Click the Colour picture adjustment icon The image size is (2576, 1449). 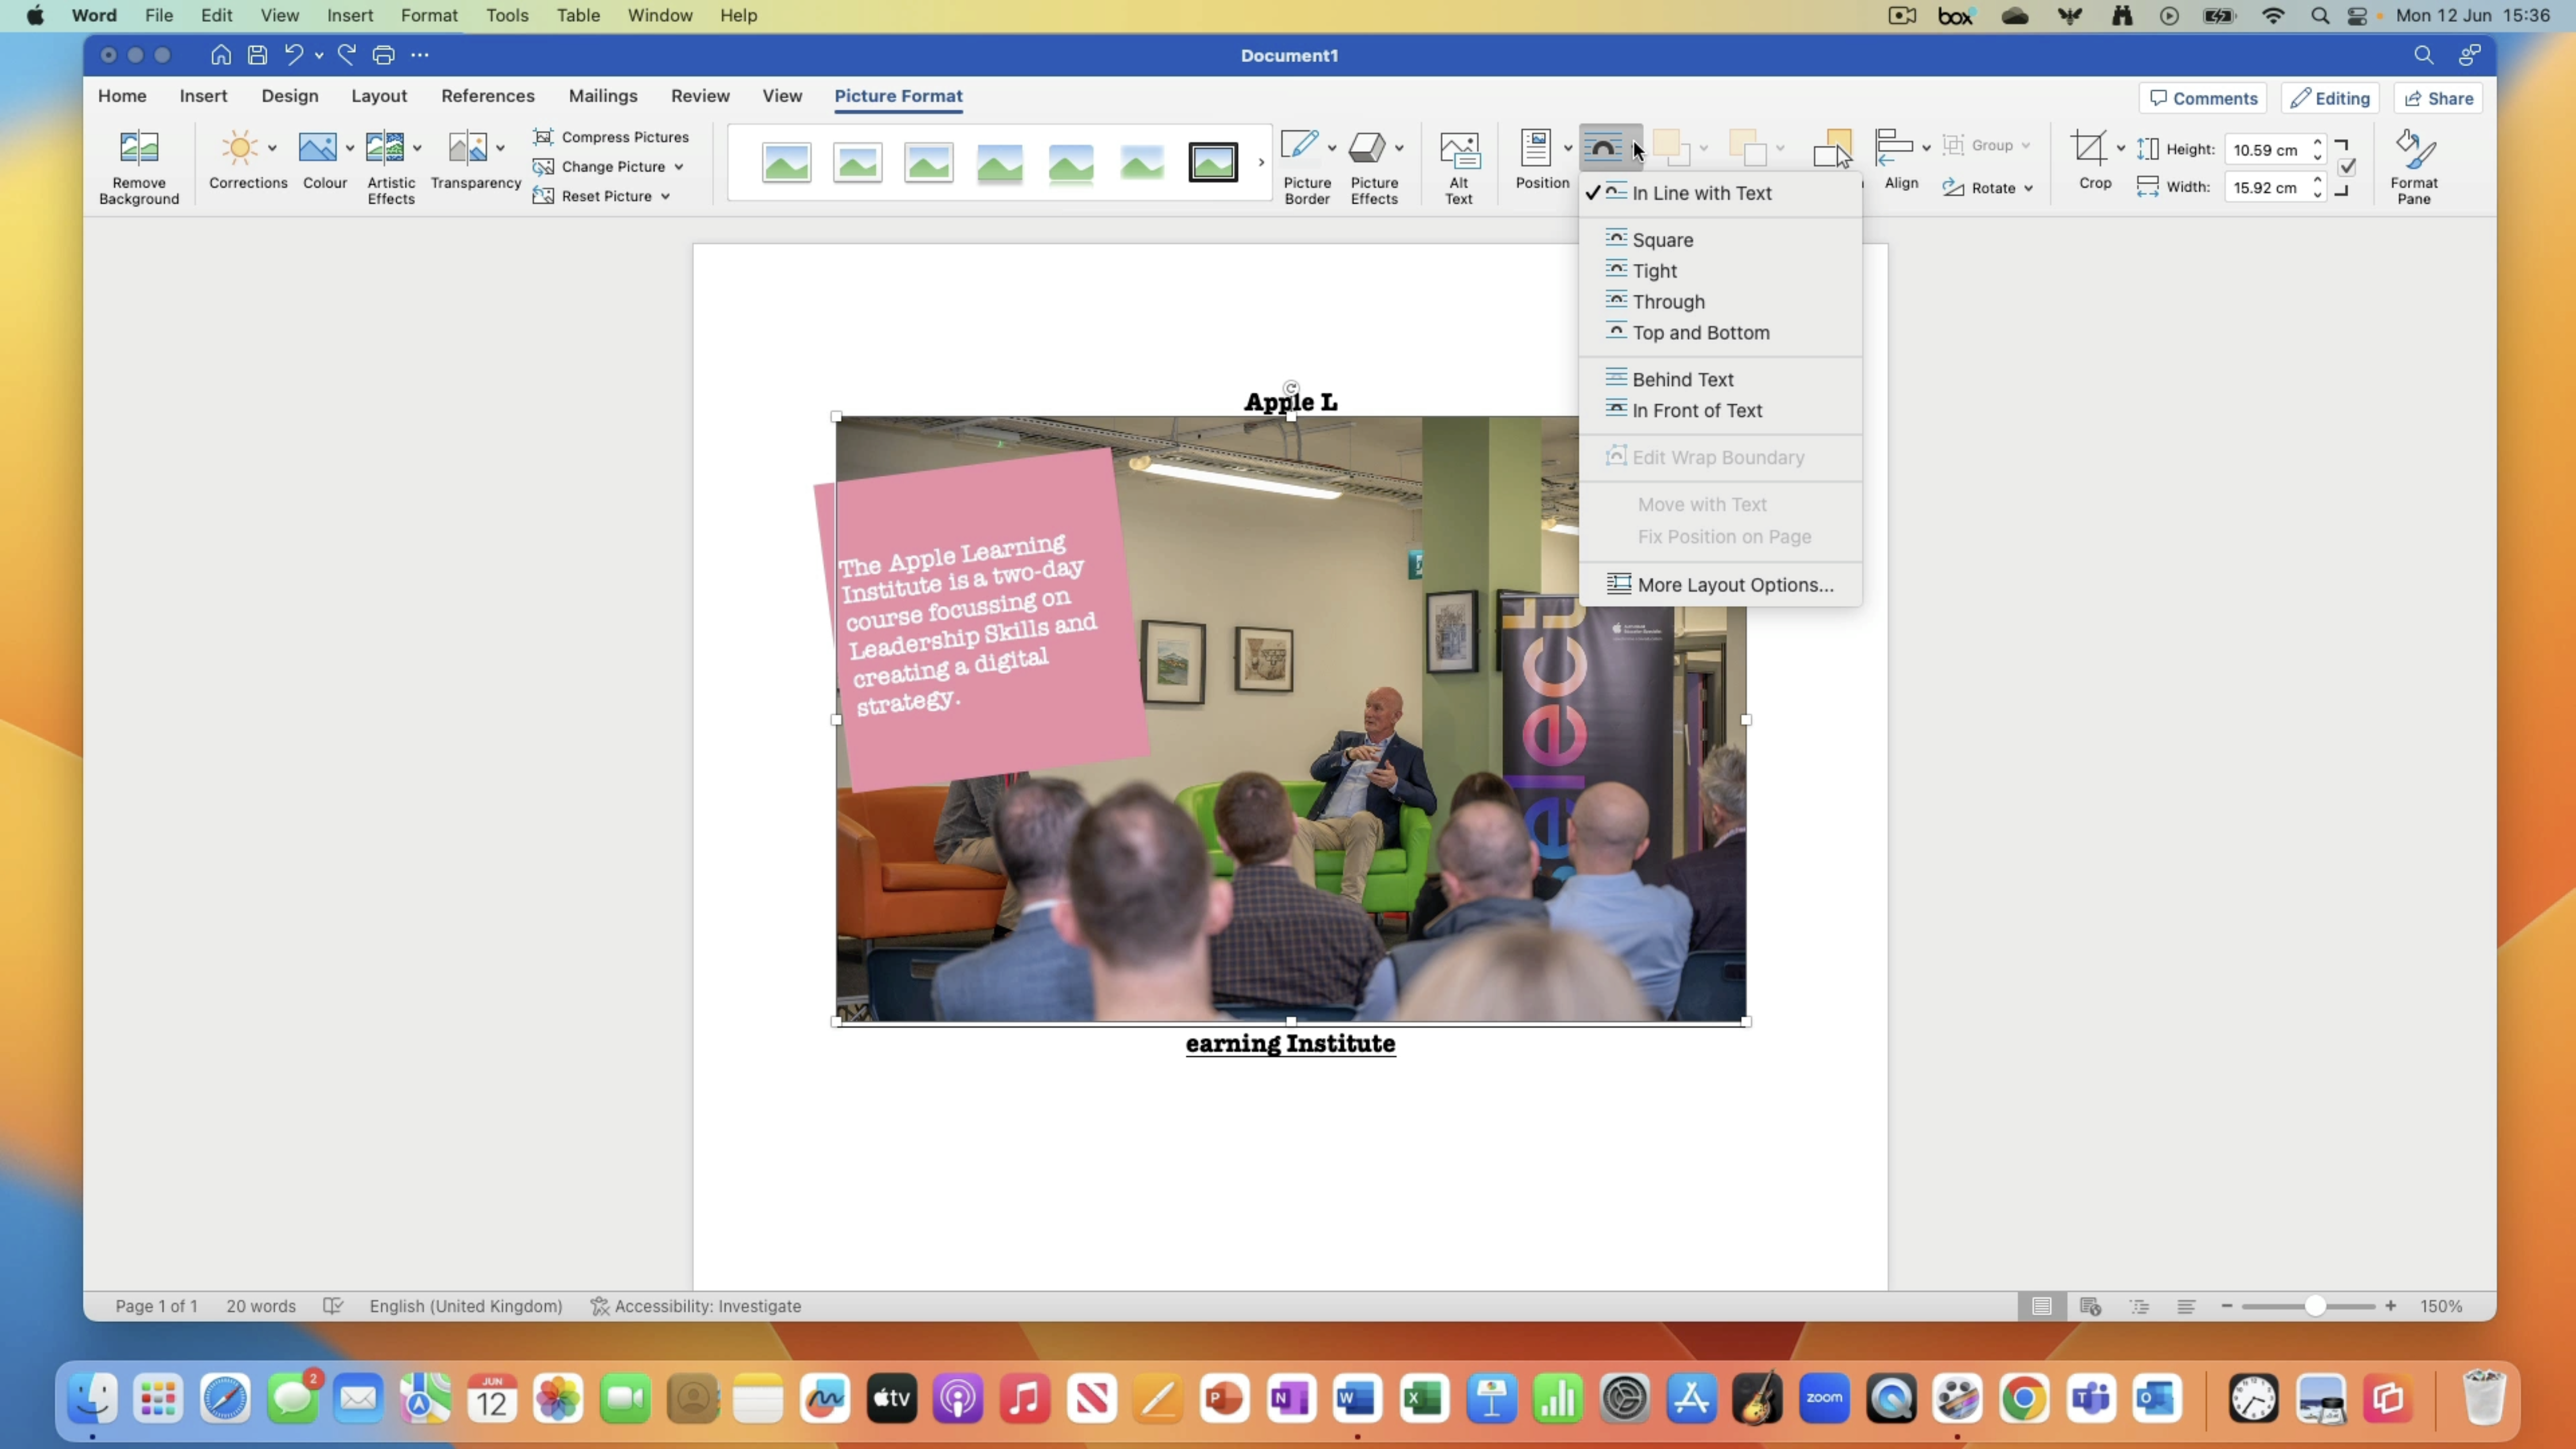(x=317, y=148)
